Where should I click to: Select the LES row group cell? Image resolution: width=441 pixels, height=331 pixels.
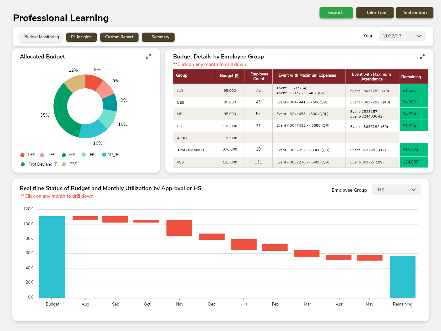(x=194, y=90)
